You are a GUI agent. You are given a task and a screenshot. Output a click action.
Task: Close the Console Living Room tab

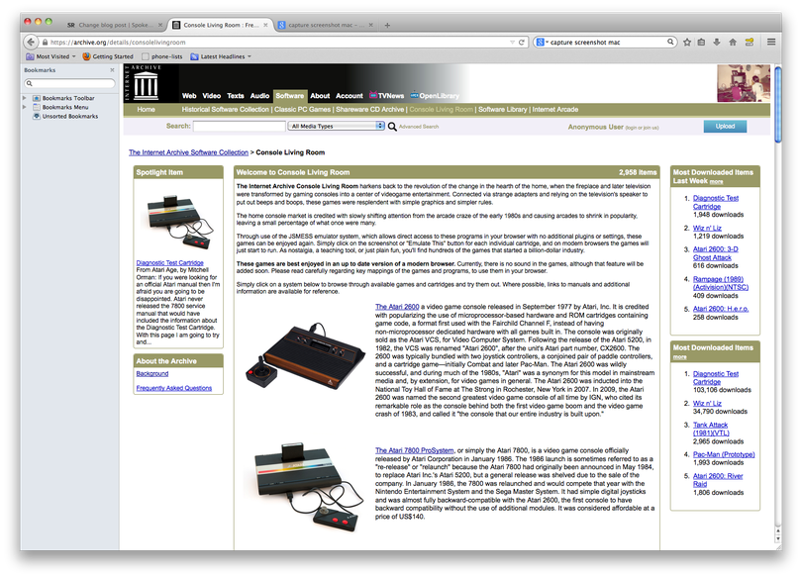pyautogui.click(x=265, y=25)
